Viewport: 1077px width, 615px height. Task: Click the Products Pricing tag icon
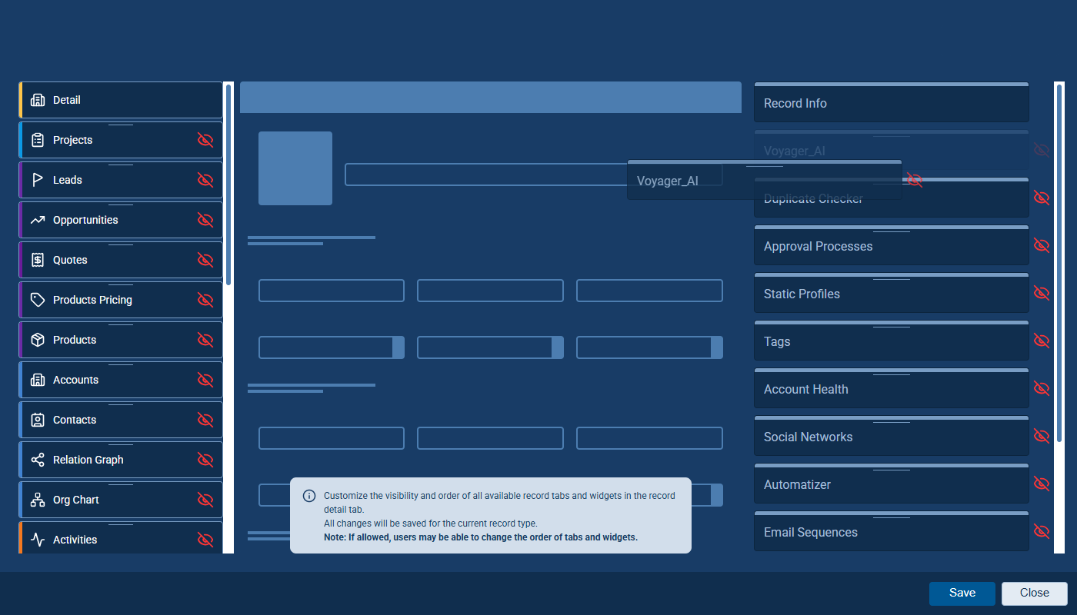pyautogui.click(x=37, y=300)
